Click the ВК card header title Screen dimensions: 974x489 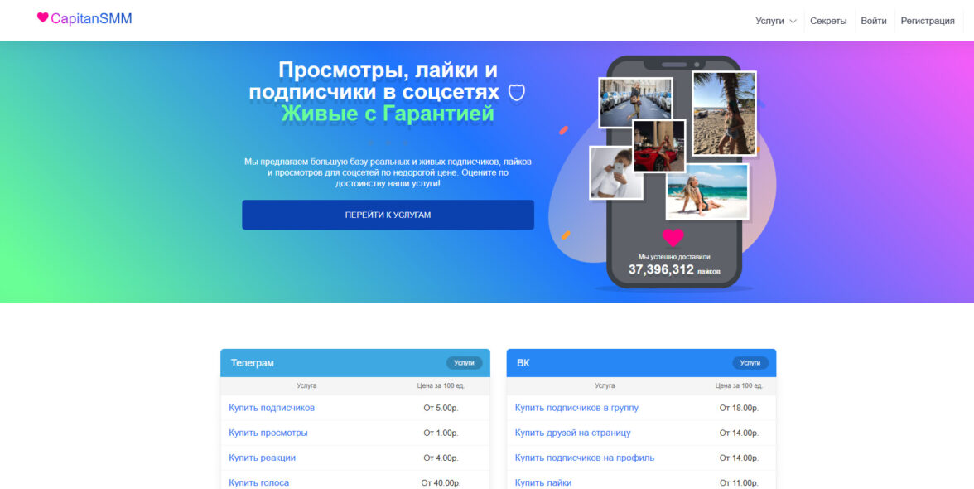coord(523,363)
